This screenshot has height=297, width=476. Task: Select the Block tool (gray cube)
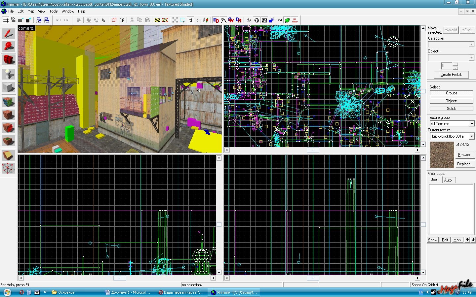tap(9, 87)
